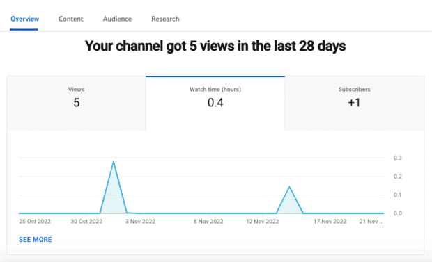The width and height of the screenshot is (432, 262).
Task: Click the 30 Oct 2022 axis label
Action: 86,221
